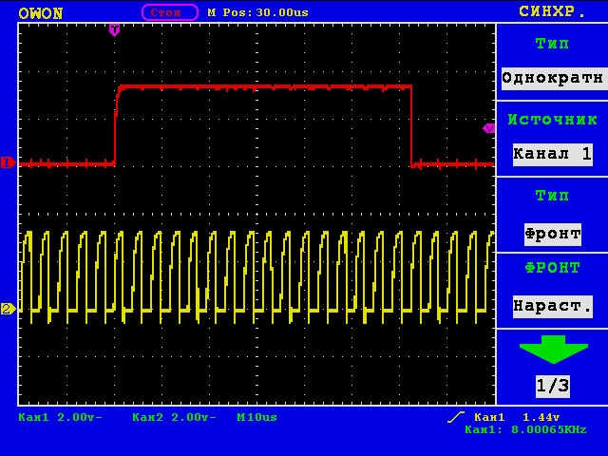
Task: Click the rising edge trigger slope icon
Action: (x=456, y=417)
